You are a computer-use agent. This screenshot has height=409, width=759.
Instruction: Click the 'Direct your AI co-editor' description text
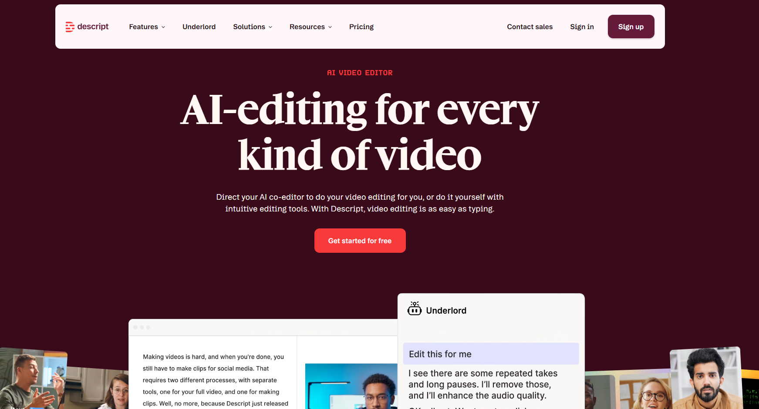(360, 203)
